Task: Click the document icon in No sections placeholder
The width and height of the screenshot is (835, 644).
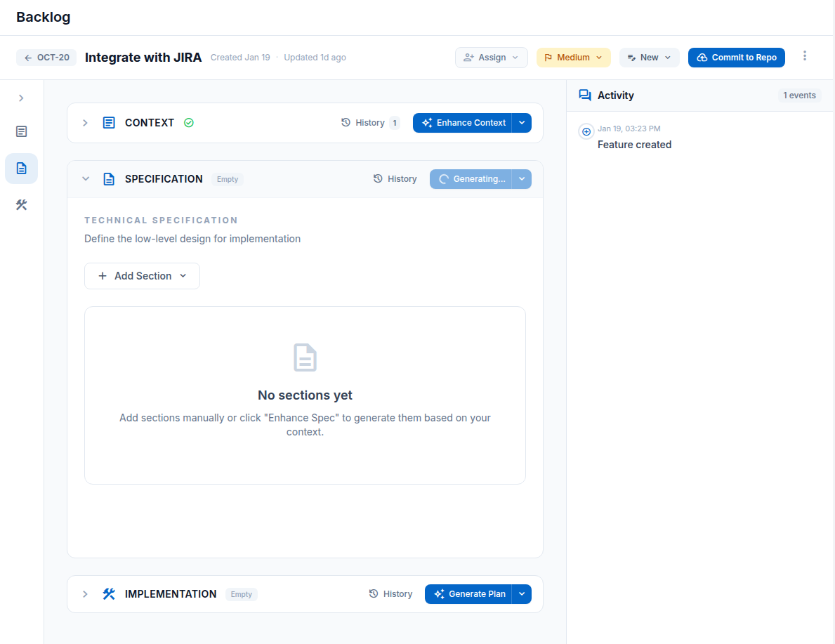Action: point(305,357)
